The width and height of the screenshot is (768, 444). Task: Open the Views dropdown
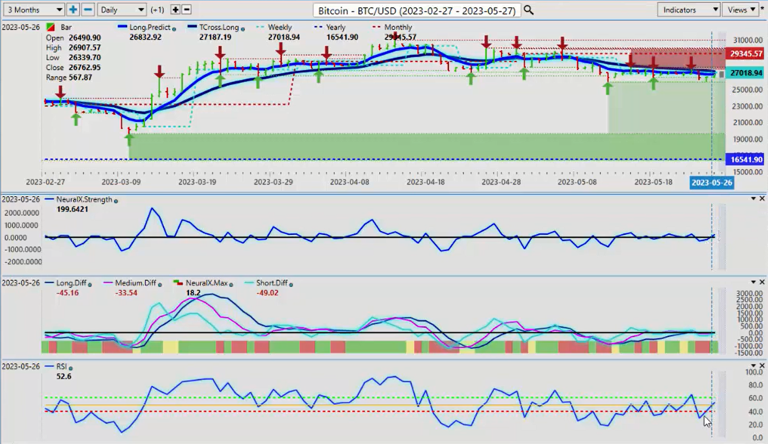(x=741, y=10)
